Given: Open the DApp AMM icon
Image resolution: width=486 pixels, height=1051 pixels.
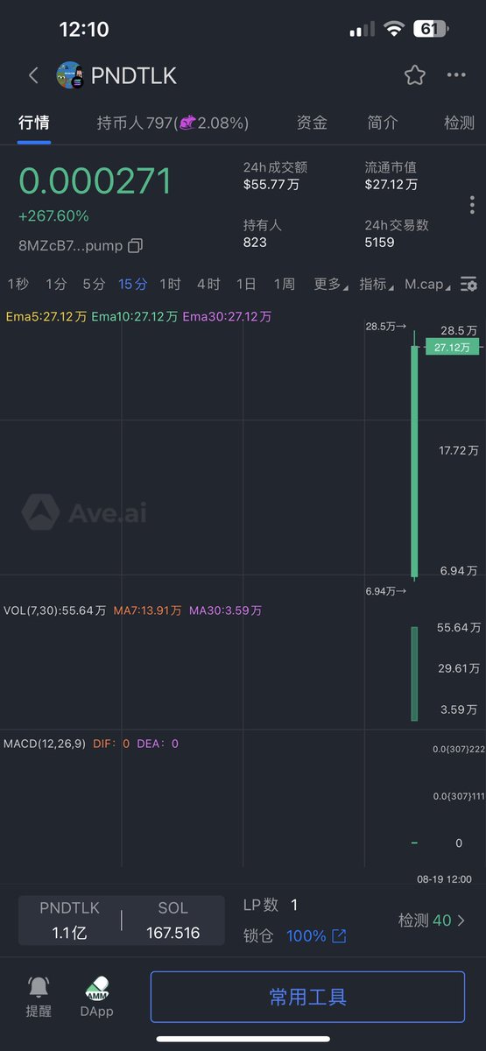Looking at the screenshot, I should click(x=97, y=997).
